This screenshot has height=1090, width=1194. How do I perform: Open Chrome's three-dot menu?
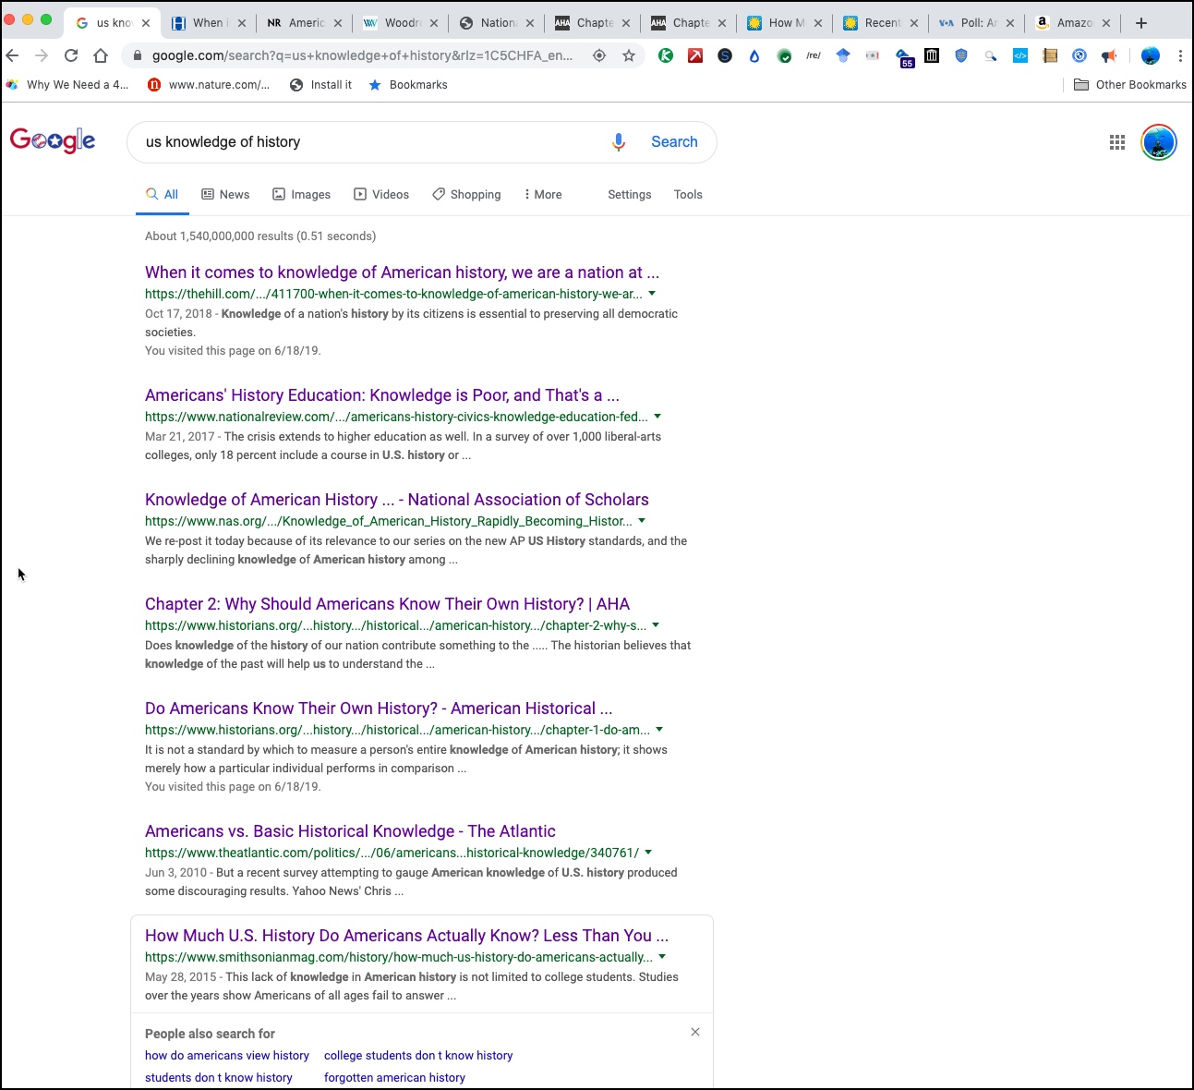click(1180, 55)
